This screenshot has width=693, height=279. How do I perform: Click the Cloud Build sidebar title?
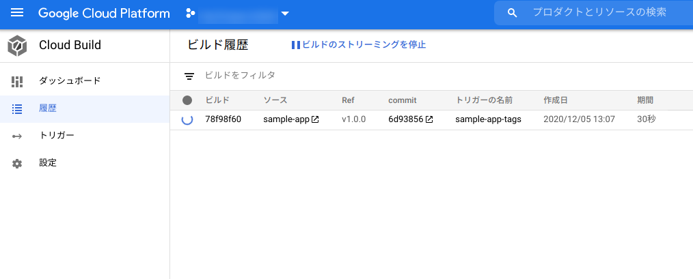click(x=70, y=45)
